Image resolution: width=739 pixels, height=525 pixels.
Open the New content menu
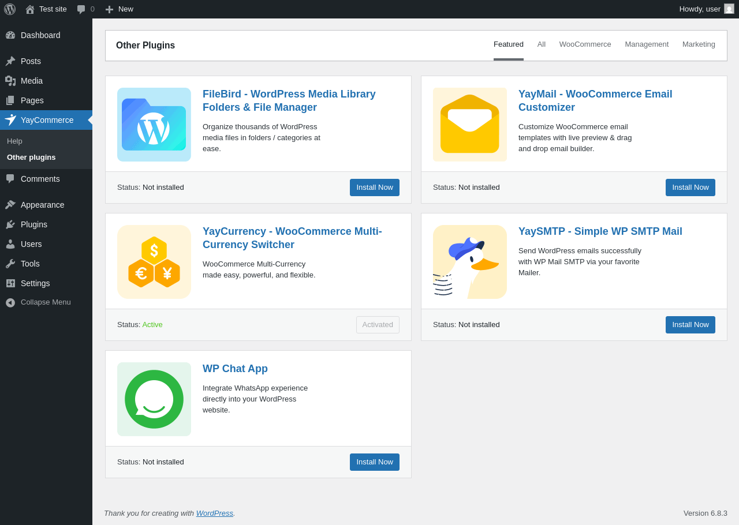120,9
